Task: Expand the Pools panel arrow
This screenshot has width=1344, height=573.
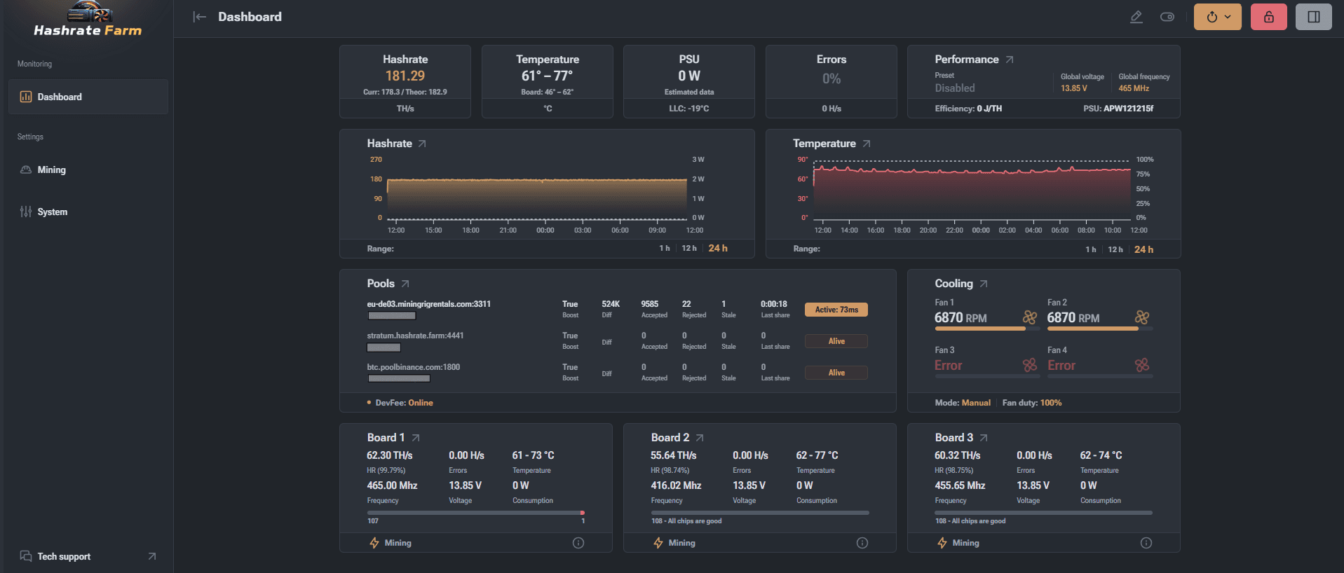Action: 405,284
